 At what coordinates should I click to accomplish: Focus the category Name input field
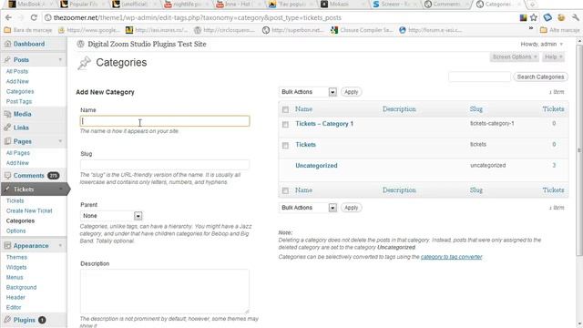click(165, 121)
